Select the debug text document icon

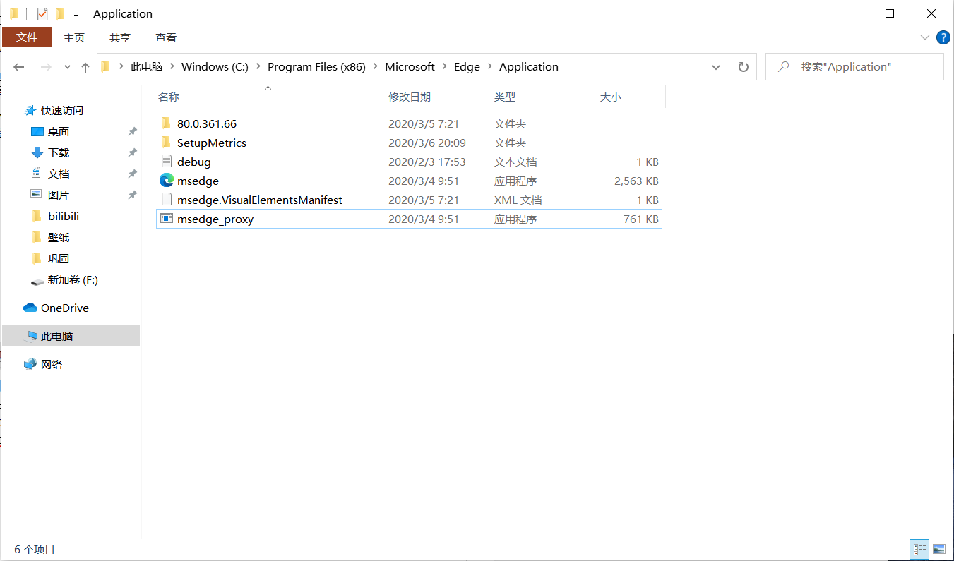[167, 162]
